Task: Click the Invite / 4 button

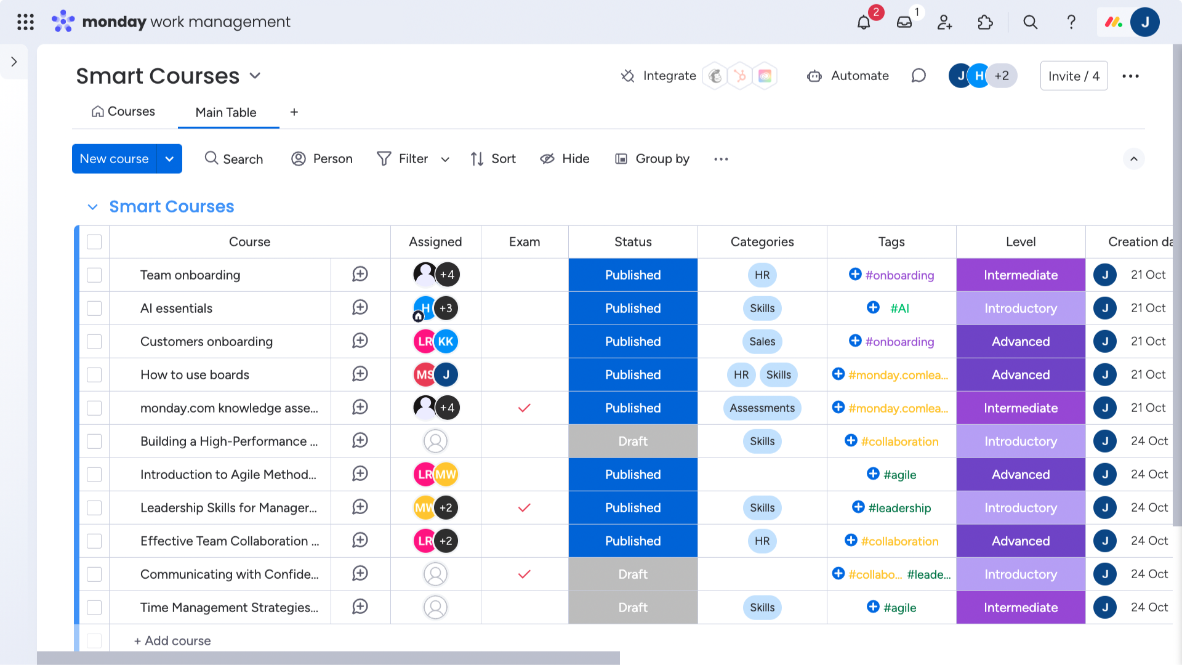Action: 1074,76
